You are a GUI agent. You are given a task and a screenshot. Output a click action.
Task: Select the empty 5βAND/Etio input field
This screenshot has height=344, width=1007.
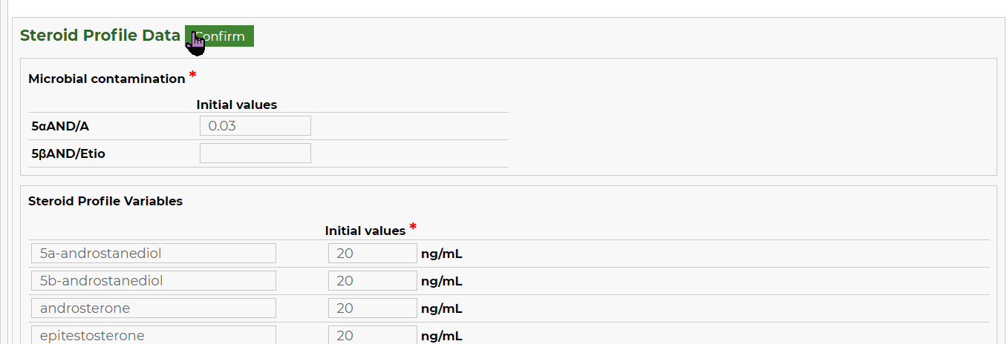[255, 153]
